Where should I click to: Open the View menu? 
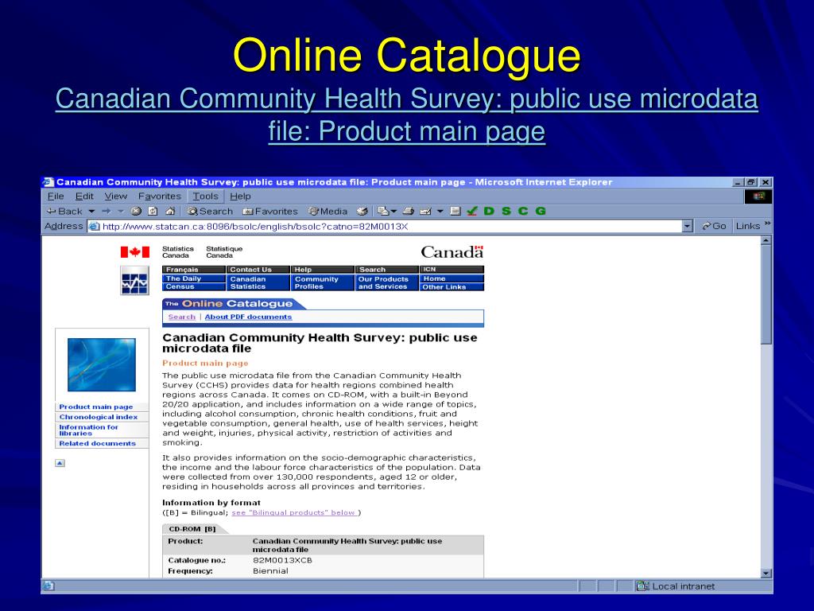(x=115, y=197)
